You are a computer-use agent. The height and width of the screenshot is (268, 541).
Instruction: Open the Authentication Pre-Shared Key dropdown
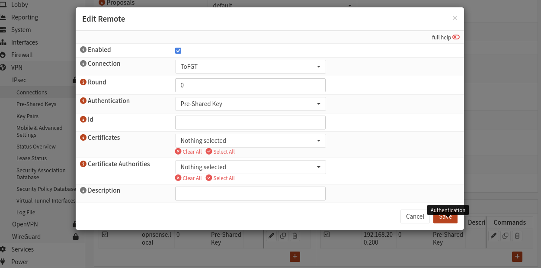(250, 104)
